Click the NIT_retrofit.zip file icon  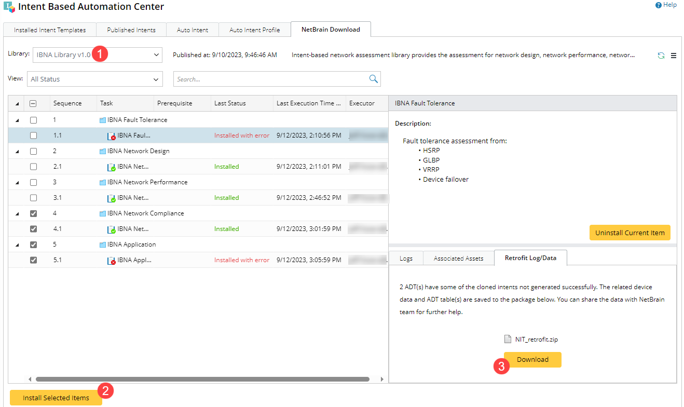pyautogui.click(x=508, y=339)
